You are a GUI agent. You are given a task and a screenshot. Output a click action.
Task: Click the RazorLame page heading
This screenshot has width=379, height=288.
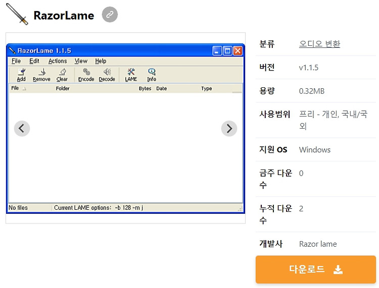tap(64, 16)
